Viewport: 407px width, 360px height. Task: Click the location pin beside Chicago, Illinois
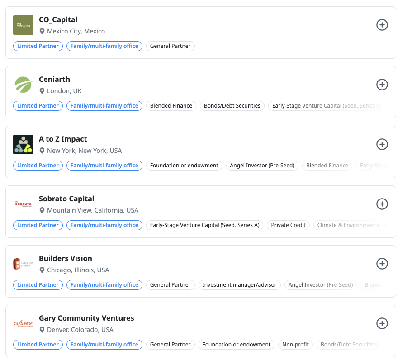coord(42,270)
